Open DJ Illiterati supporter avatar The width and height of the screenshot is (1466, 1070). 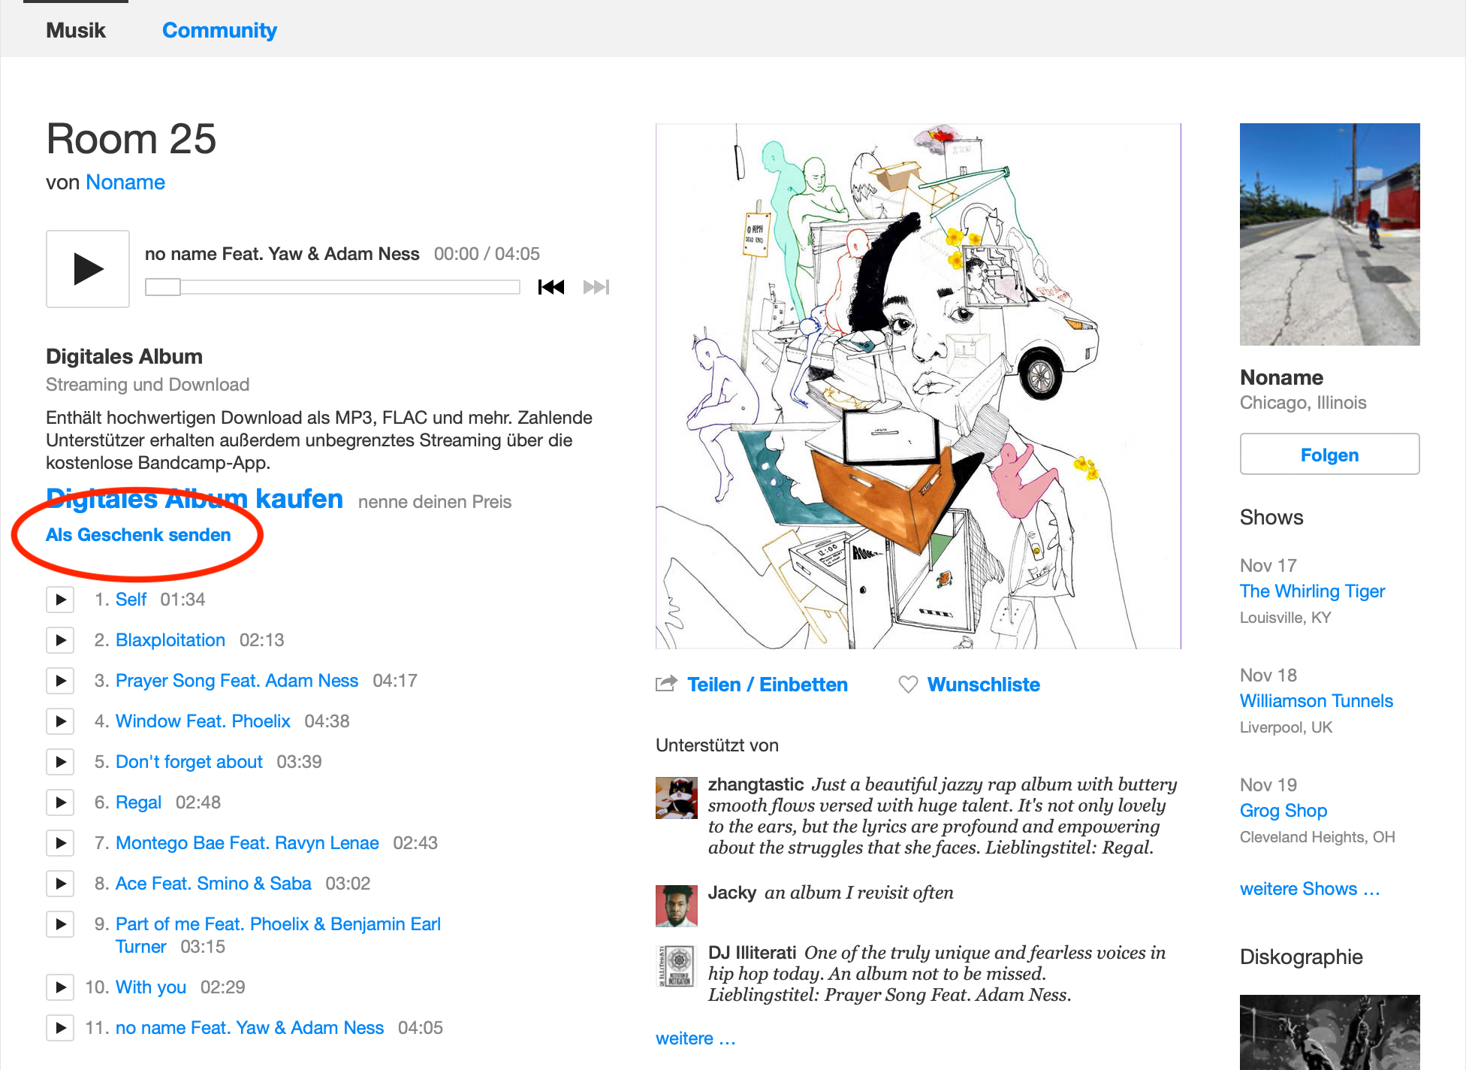tap(677, 966)
